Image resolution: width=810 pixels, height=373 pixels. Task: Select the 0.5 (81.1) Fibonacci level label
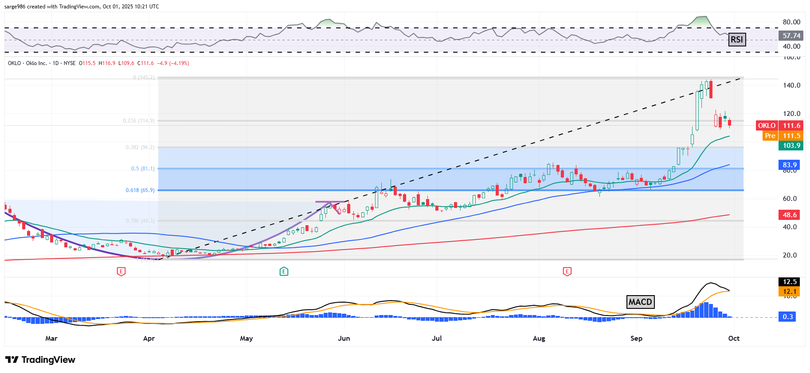pos(143,169)
